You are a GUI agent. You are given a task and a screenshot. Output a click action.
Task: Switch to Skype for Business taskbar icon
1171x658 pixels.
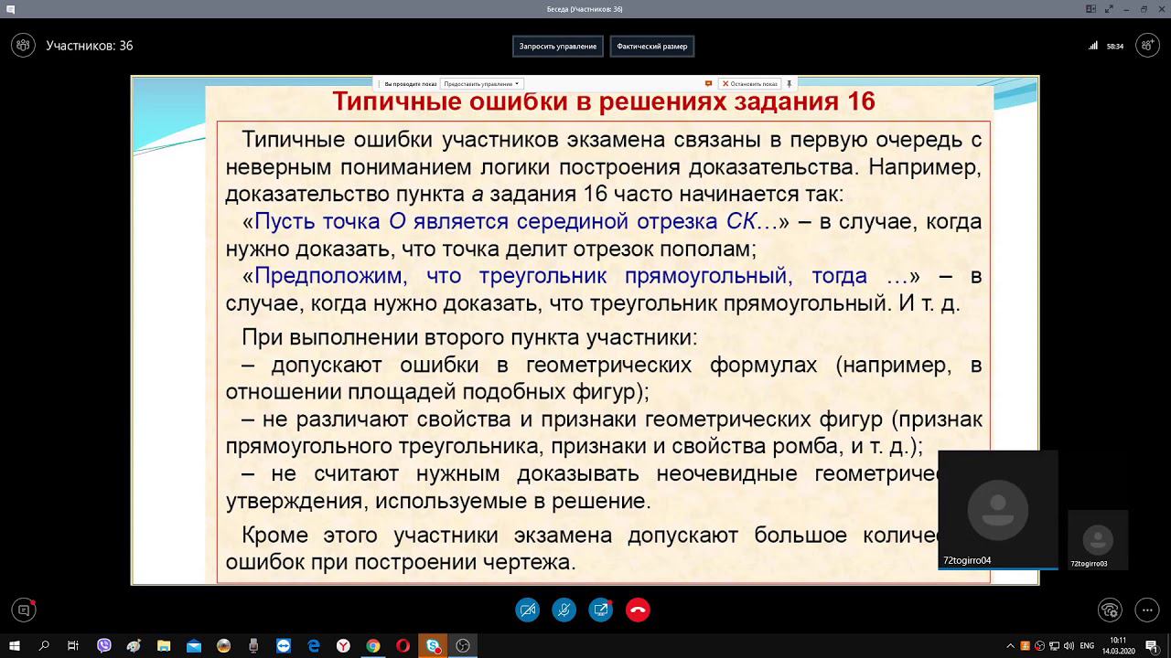[x=433, y=646]
